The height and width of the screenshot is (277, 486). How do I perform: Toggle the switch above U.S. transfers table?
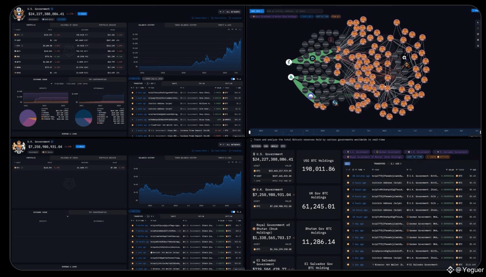[x=233, y=79]
